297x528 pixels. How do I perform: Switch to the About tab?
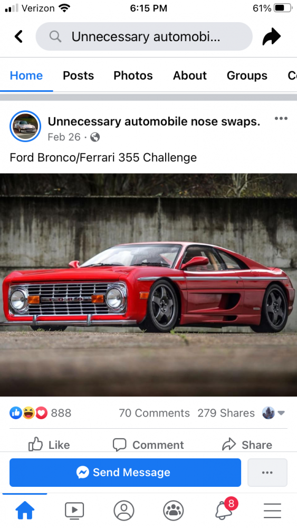point(190,76)
